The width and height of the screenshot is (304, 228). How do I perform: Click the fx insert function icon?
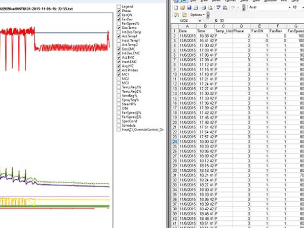[x=217, y=21]
